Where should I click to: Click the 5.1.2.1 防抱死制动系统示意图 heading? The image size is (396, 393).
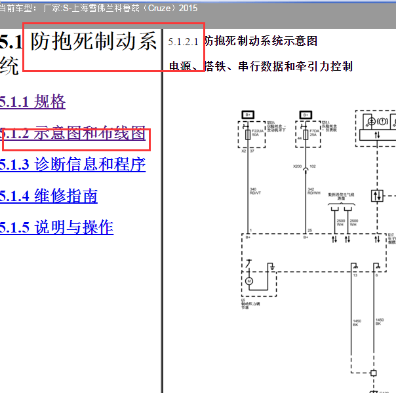pyautogui.click(x=243, y=41)
